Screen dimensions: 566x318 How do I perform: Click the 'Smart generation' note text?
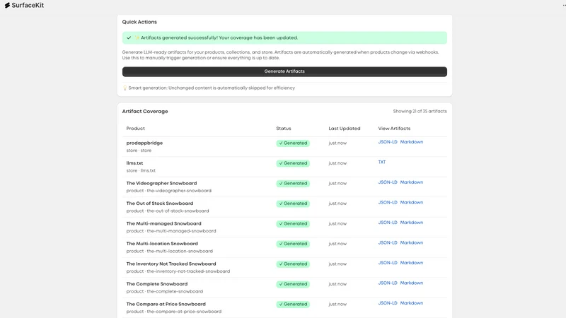(212, 88)
